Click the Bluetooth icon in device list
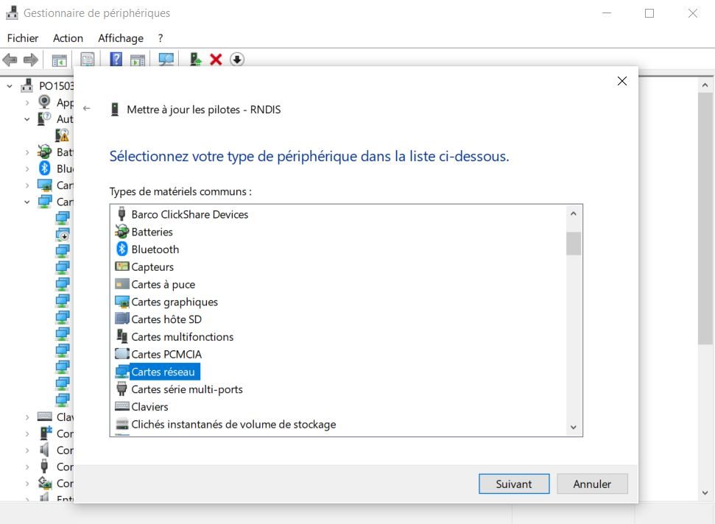 click(x=121, y=249)
